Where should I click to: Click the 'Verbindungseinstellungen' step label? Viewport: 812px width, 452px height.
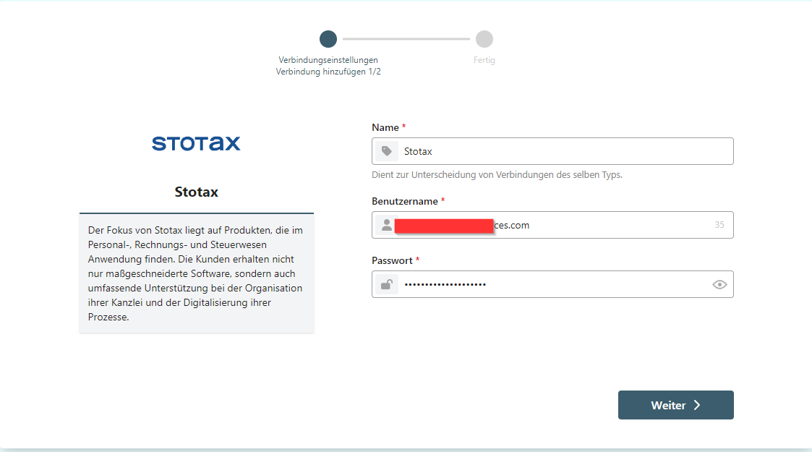coord(328,60)
